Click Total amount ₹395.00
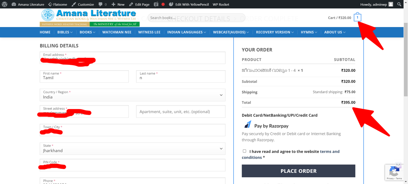408x184 pixels. pyautogui.click(x=348, y=102)
